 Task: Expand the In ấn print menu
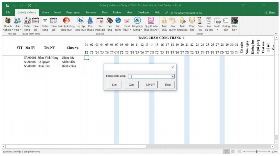[x=217, y=30]
